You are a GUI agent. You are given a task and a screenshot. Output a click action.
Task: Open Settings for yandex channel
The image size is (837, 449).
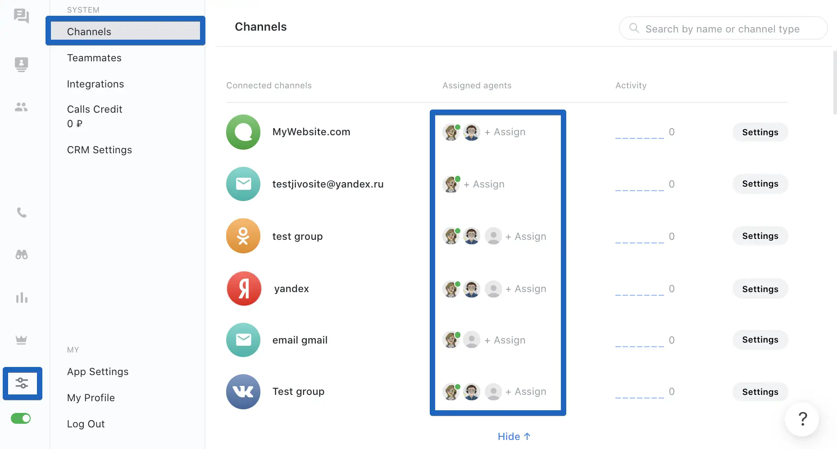coord(760,289)
